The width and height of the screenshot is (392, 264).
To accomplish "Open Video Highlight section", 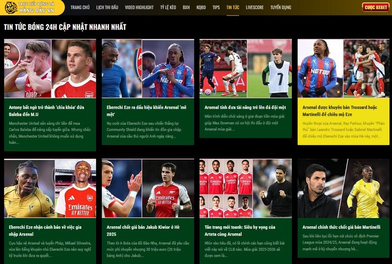I will (x=139, y=7).
